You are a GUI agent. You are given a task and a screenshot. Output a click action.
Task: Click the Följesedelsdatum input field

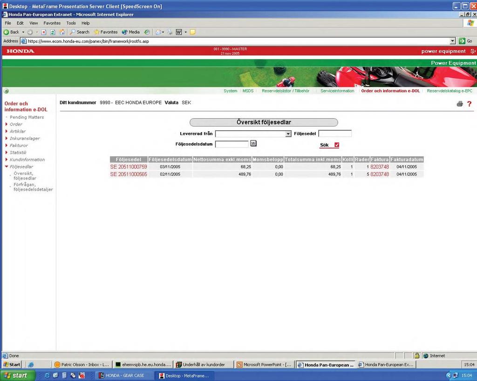pyautogui.click(x=232, y=144)
